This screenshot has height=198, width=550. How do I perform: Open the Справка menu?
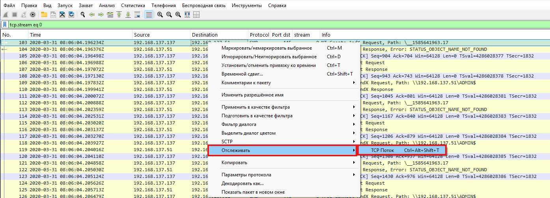(277, 6)
